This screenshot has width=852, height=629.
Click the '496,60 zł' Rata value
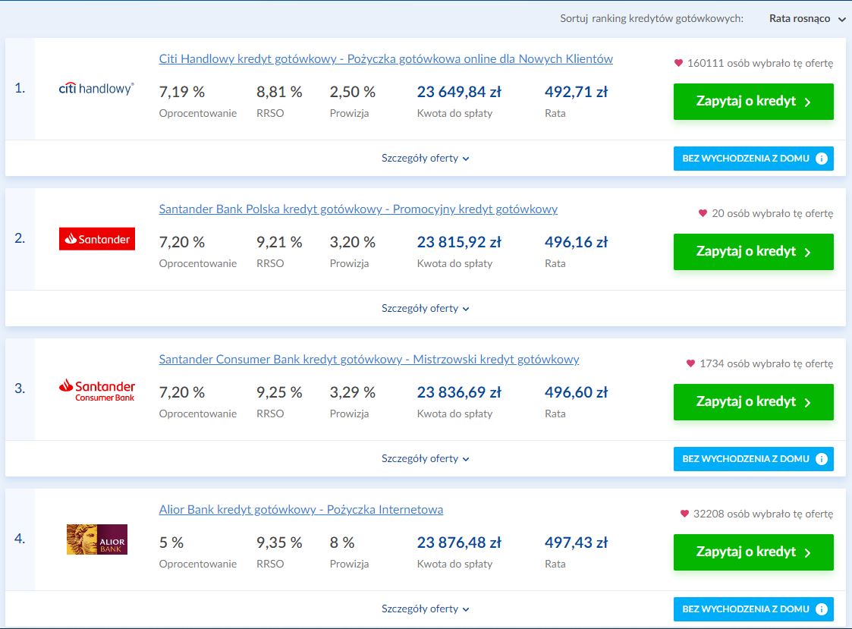tap(576, 392)
